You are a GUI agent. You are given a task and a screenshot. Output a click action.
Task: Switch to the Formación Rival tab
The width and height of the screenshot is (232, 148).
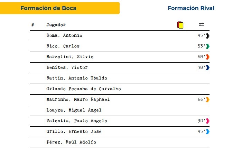point(191,8)
